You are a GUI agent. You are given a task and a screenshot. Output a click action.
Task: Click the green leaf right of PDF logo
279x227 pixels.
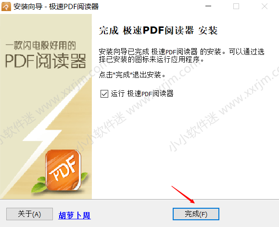(84, 177)
